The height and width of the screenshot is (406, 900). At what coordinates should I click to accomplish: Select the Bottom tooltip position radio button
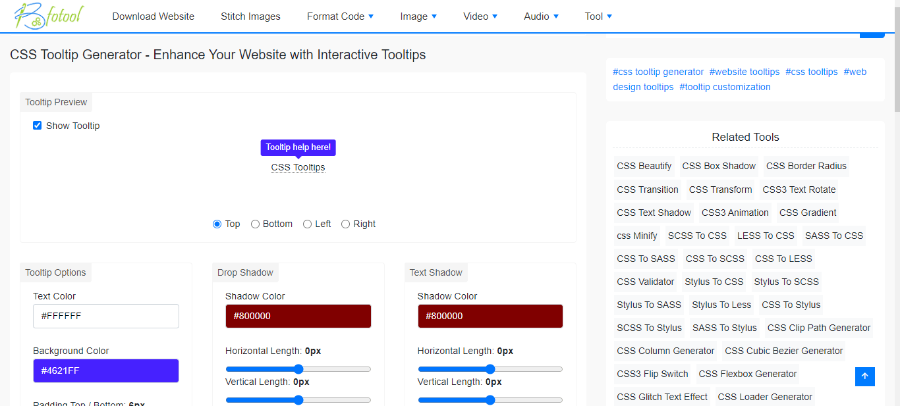point(255,224)
